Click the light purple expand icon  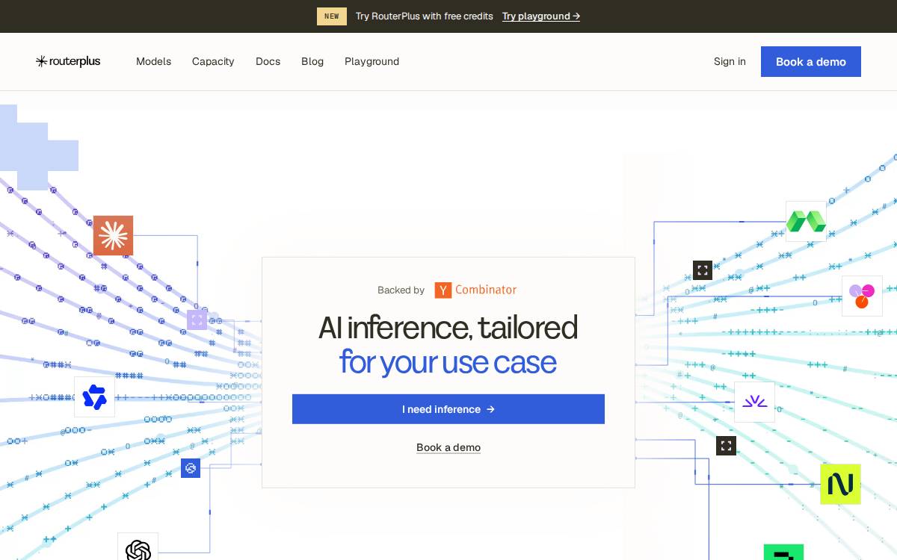pos(197,320)
